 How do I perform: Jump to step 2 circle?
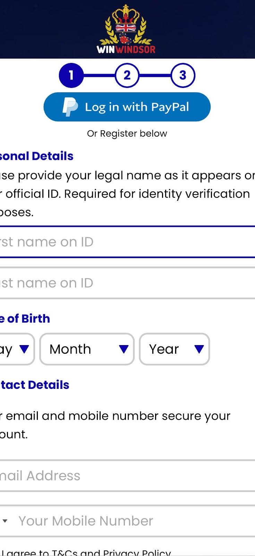pos(127,75)
